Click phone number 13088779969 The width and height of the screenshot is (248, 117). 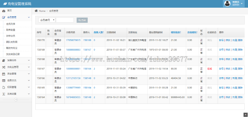tap(73, 88)
